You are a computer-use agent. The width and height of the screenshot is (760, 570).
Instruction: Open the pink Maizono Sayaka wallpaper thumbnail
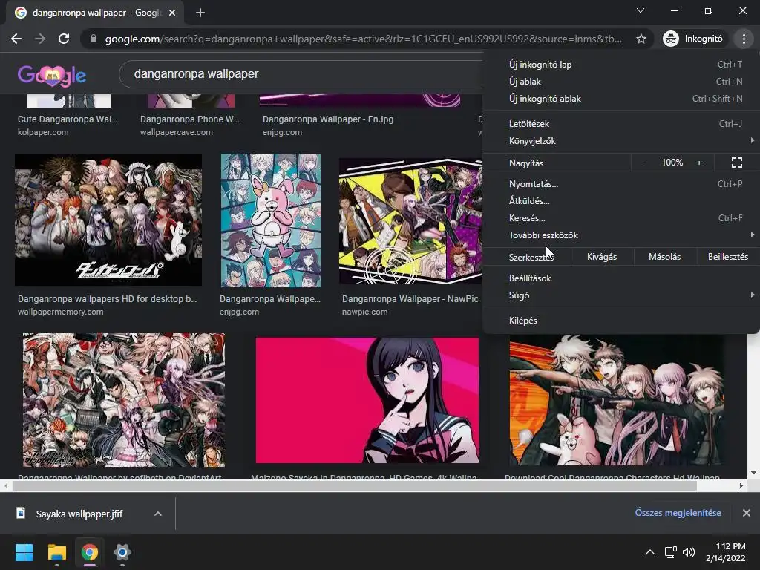point(367,400)
